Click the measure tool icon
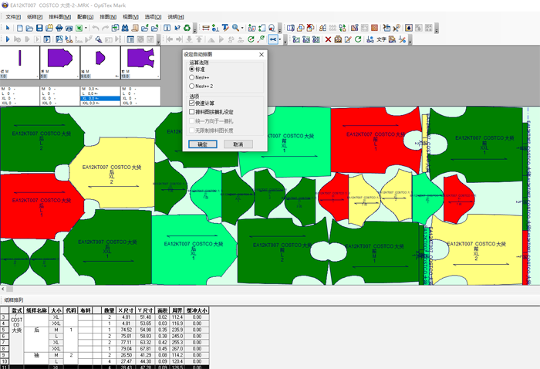Image resolution: width=540 pixels, height=369 pixels. (x=206, y=29)
